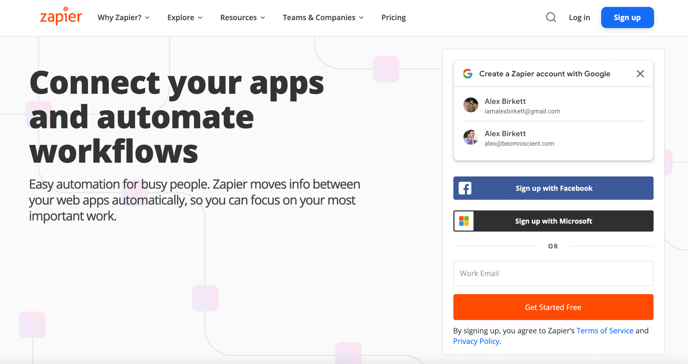Click the Zapier logo in header
Screen dimensions: 688x364
(x=61, y=16)
